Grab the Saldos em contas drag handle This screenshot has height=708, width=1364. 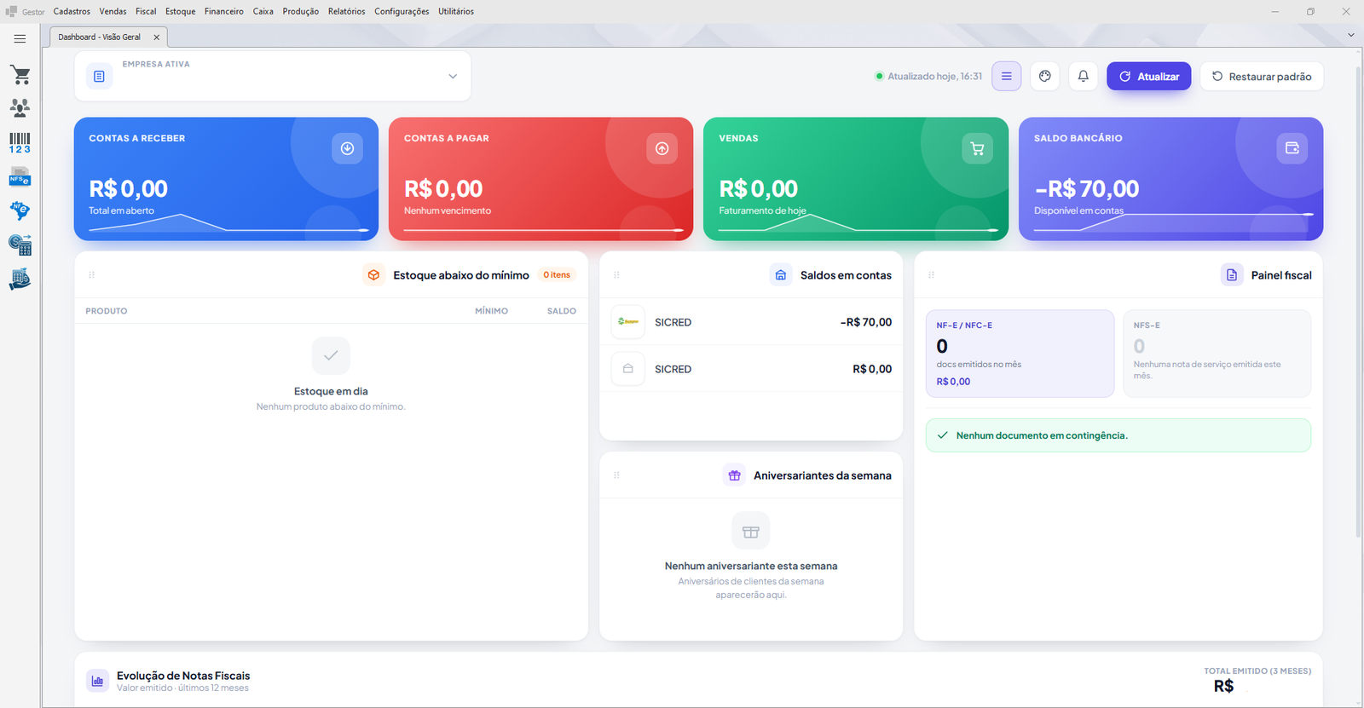tap(616, 275)
